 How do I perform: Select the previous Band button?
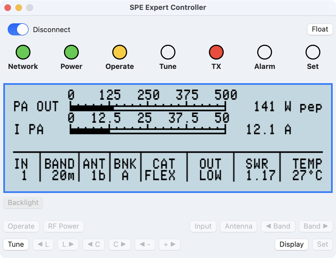(278, 226)
